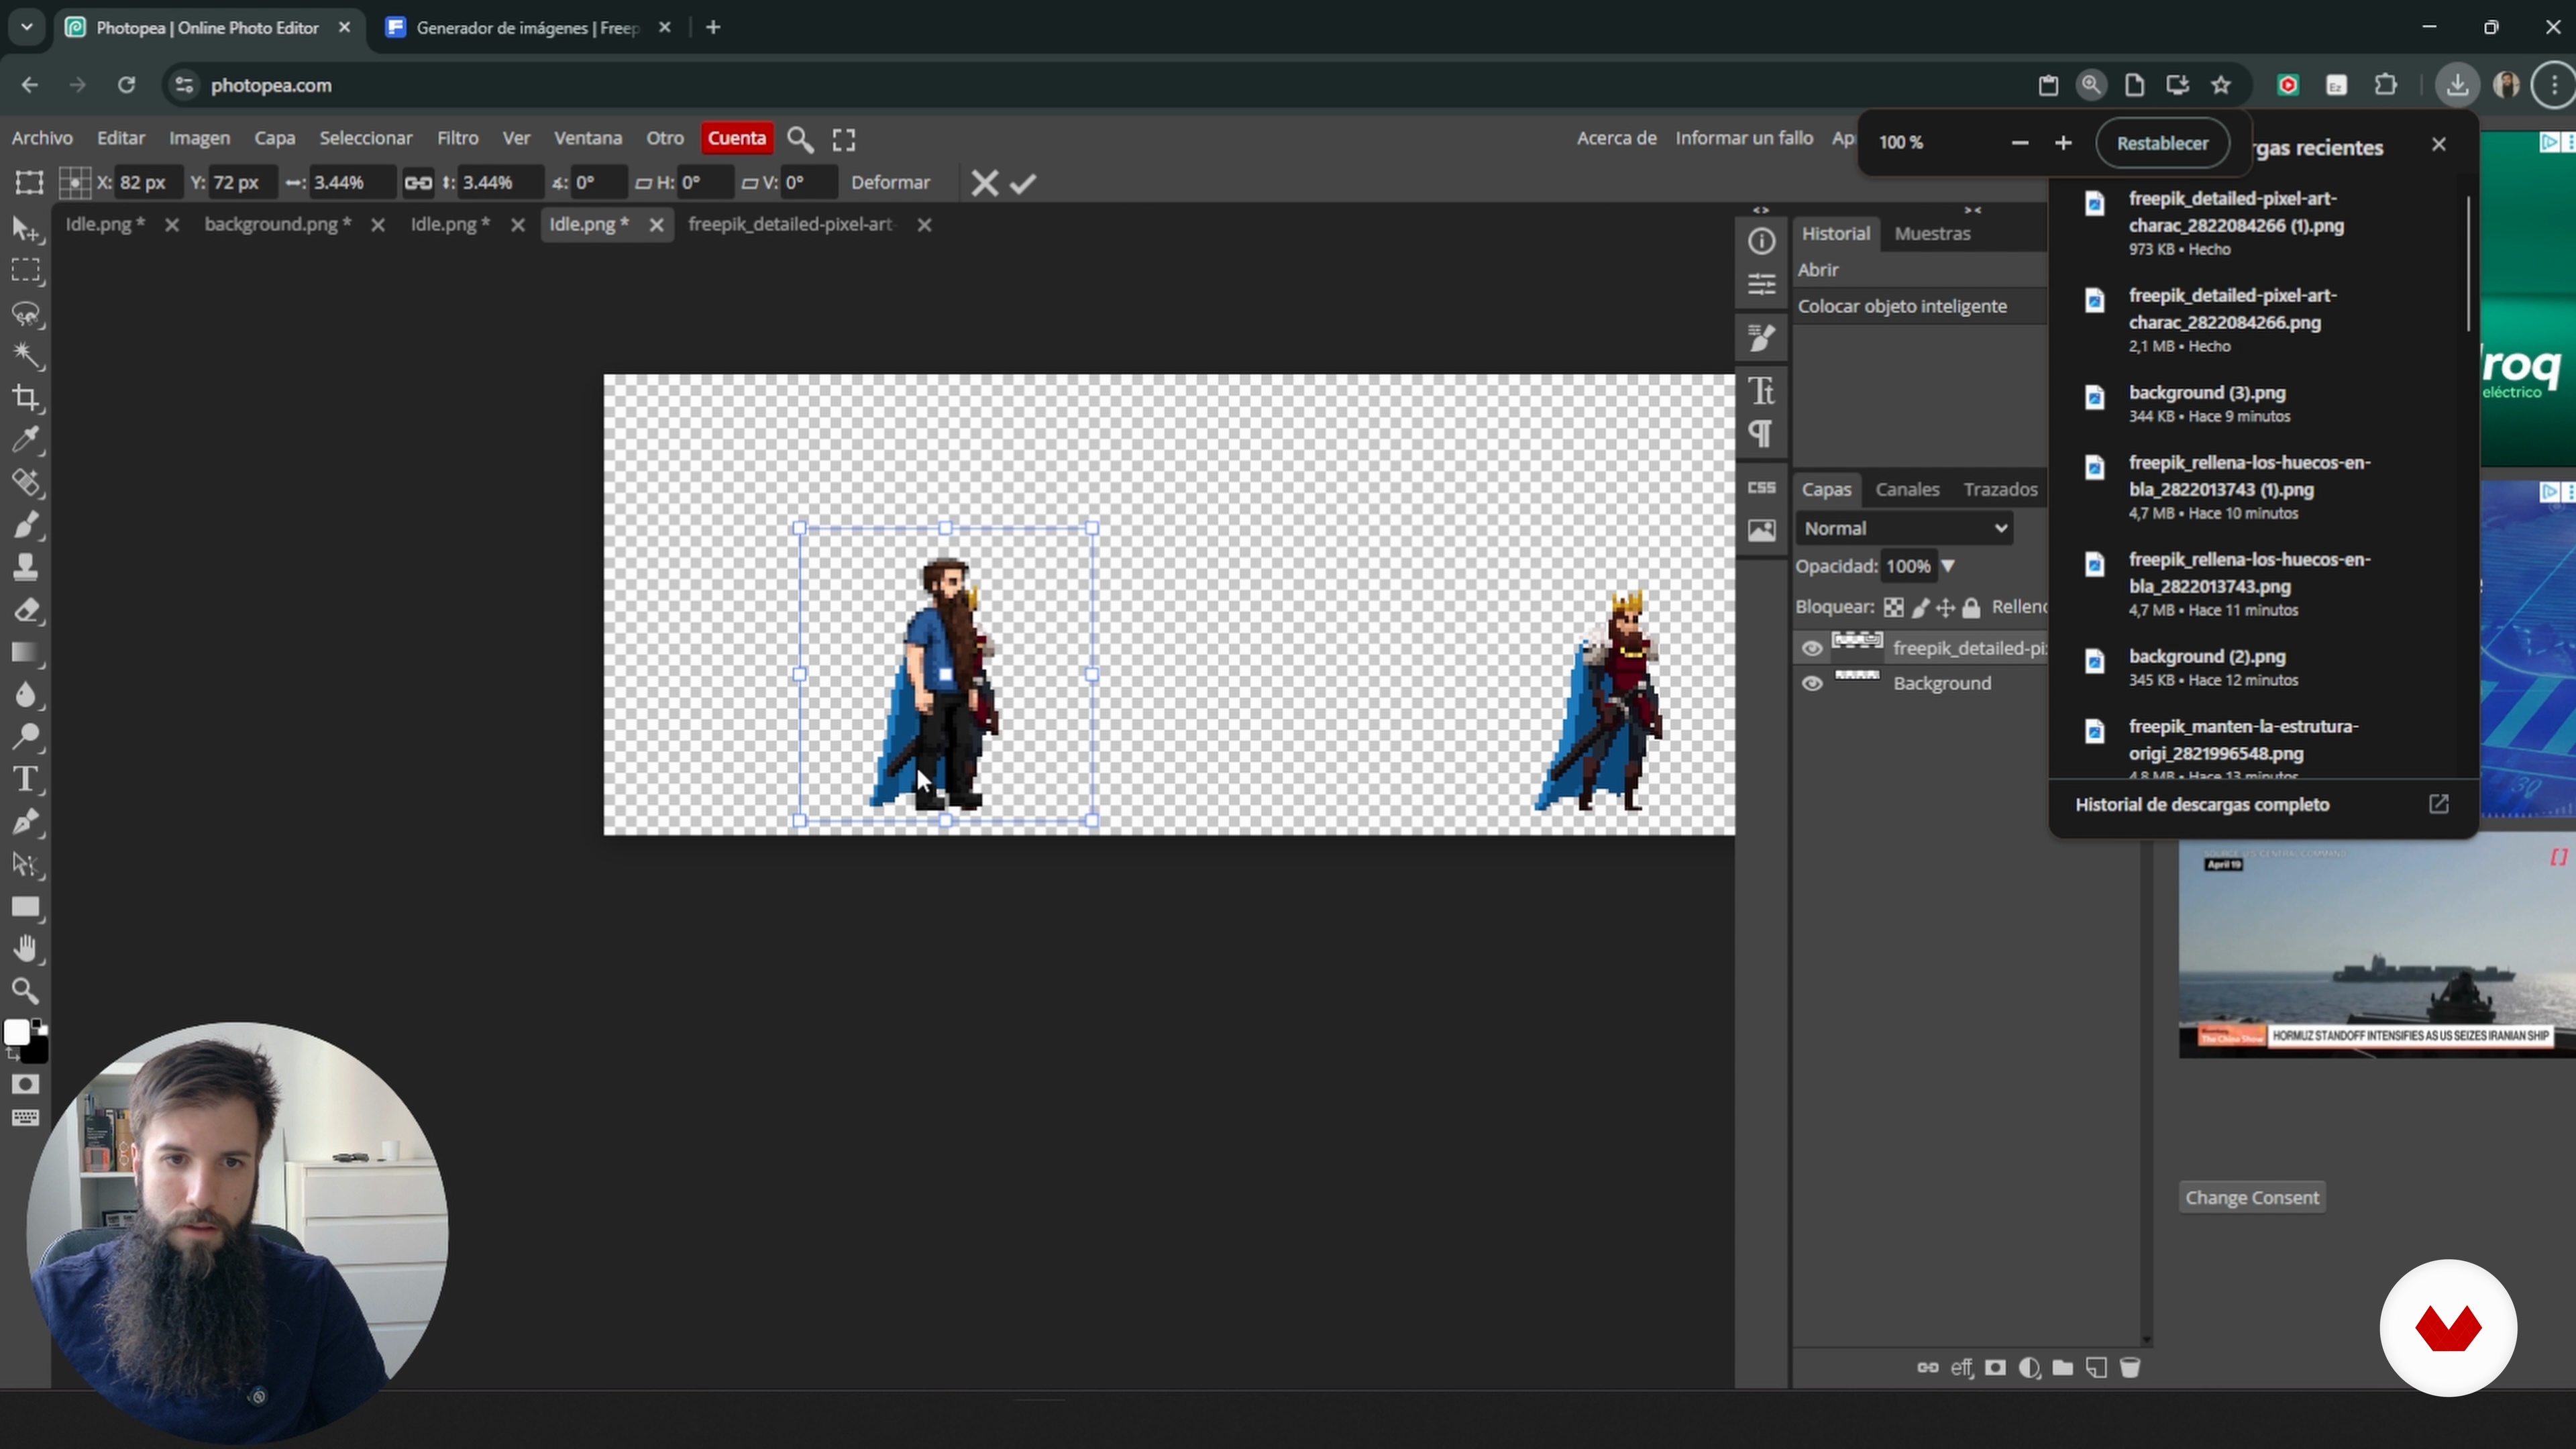This screenshot has height=1449, width=2576.
Task: Select the Eyedropper tool
Action: pyautogui.click(x=26, y=440)
